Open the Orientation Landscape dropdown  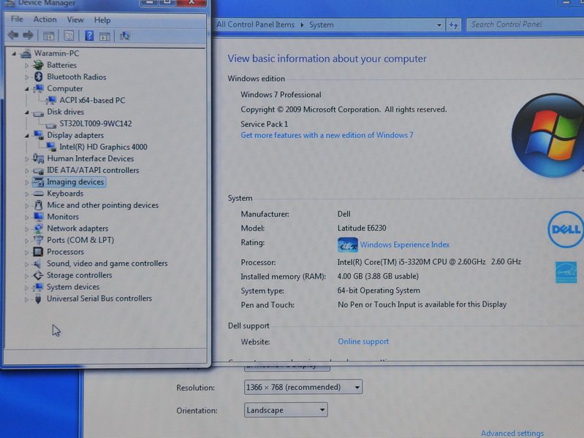pyautogui.click(x=286, y=410)
